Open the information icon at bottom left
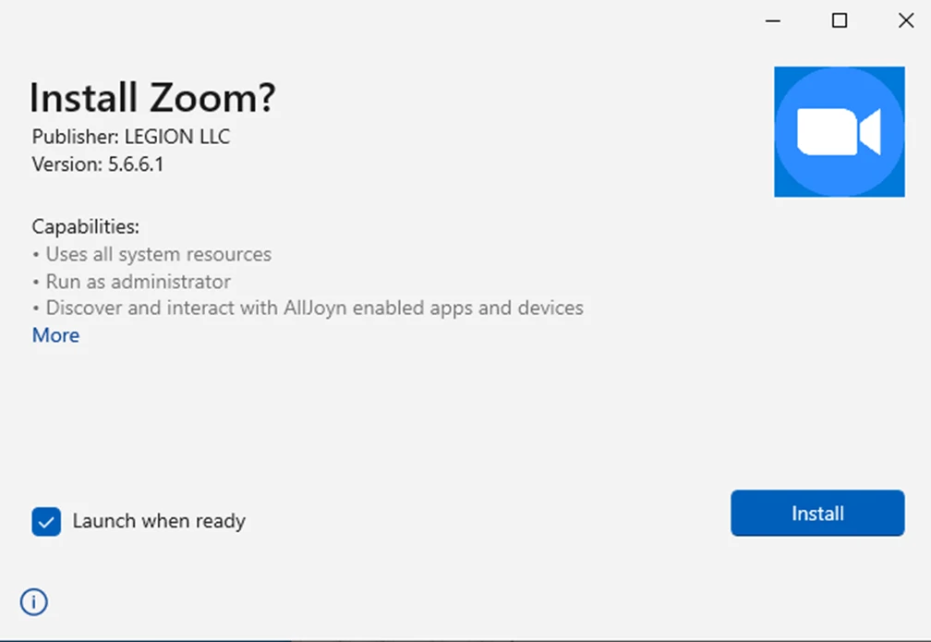The height and width of the screenshot is (642, 931). [x=33, y=601]
